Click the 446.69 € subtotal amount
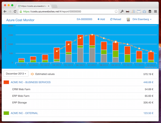161x123 pixels. click(148, 82)
